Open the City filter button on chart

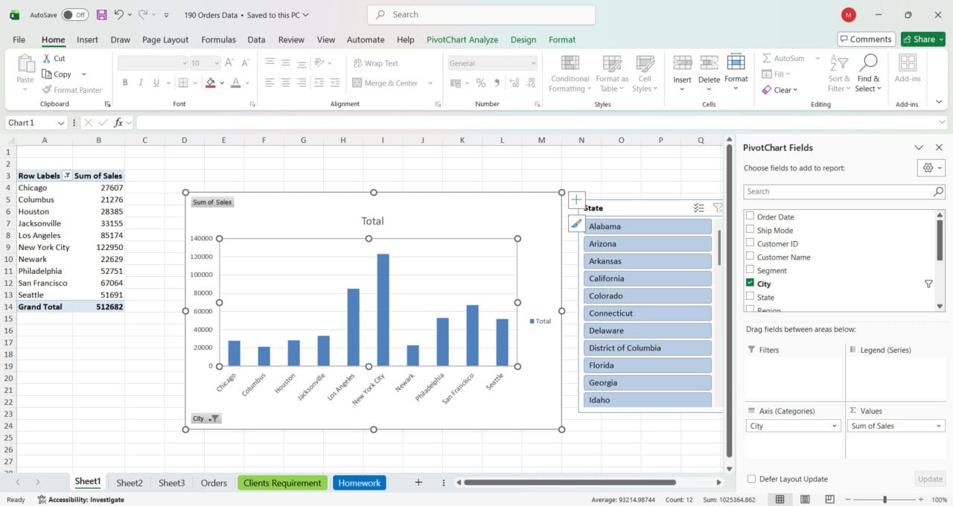[206, 418]
